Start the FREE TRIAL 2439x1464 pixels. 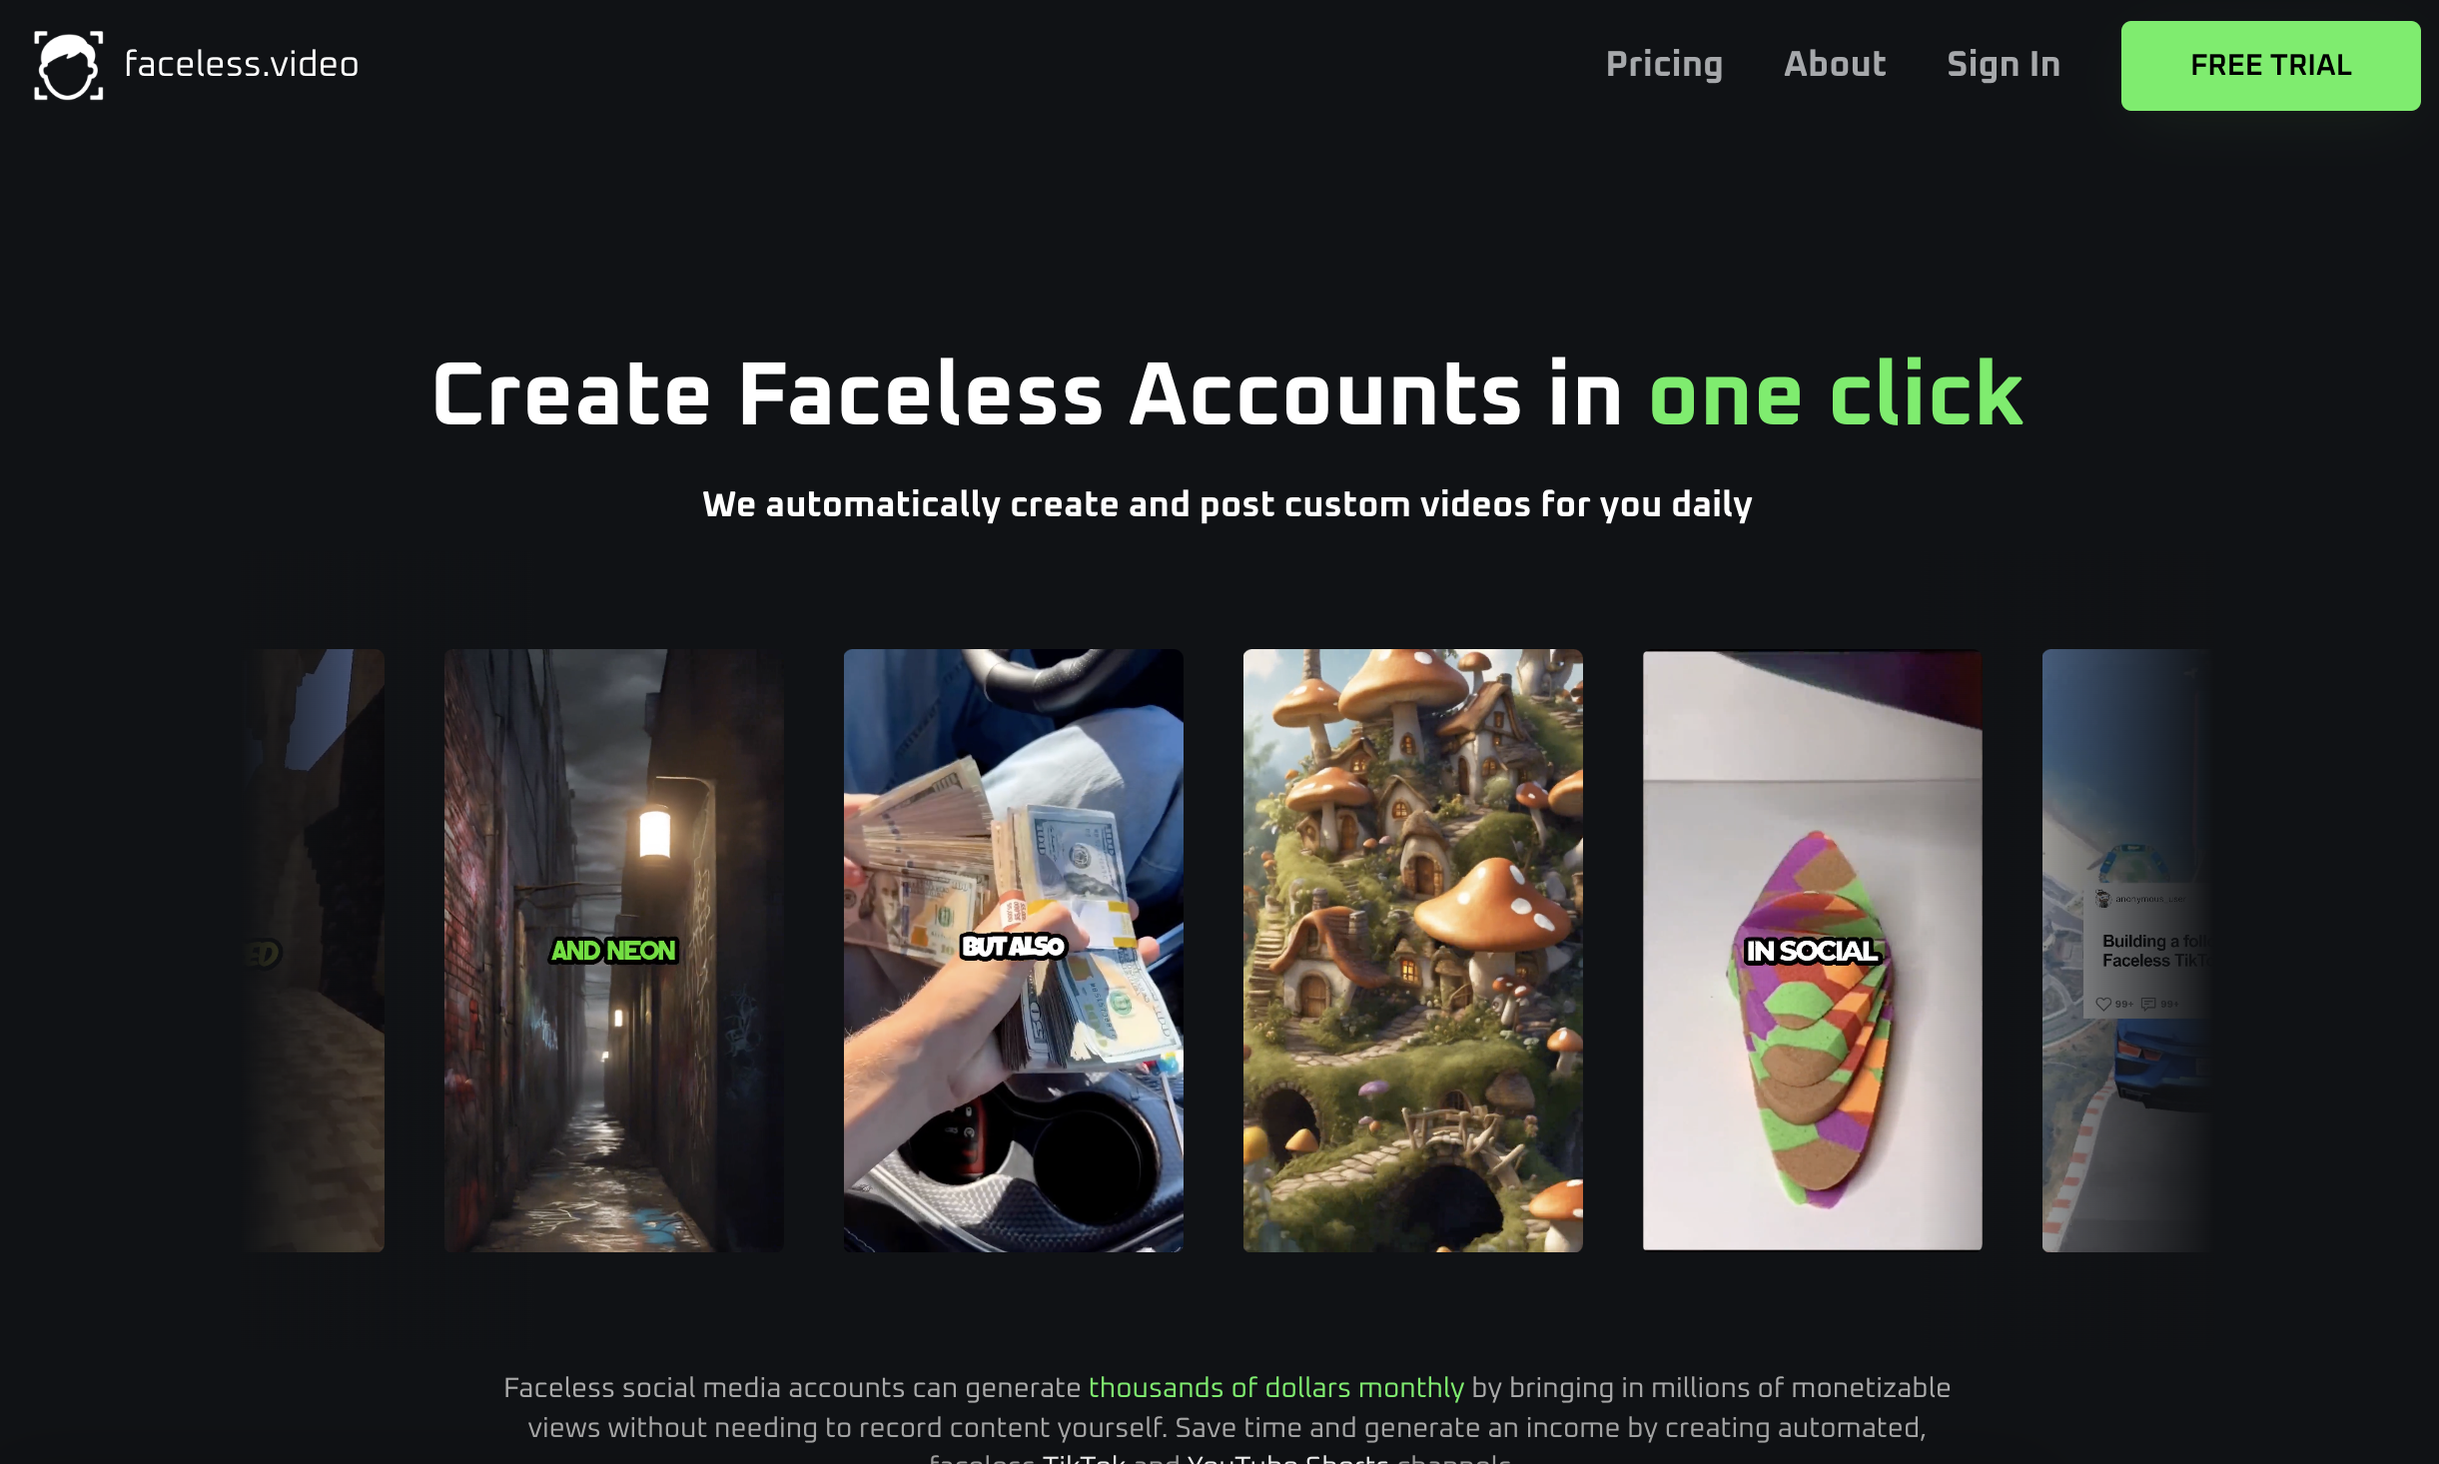pos(2270,66)
